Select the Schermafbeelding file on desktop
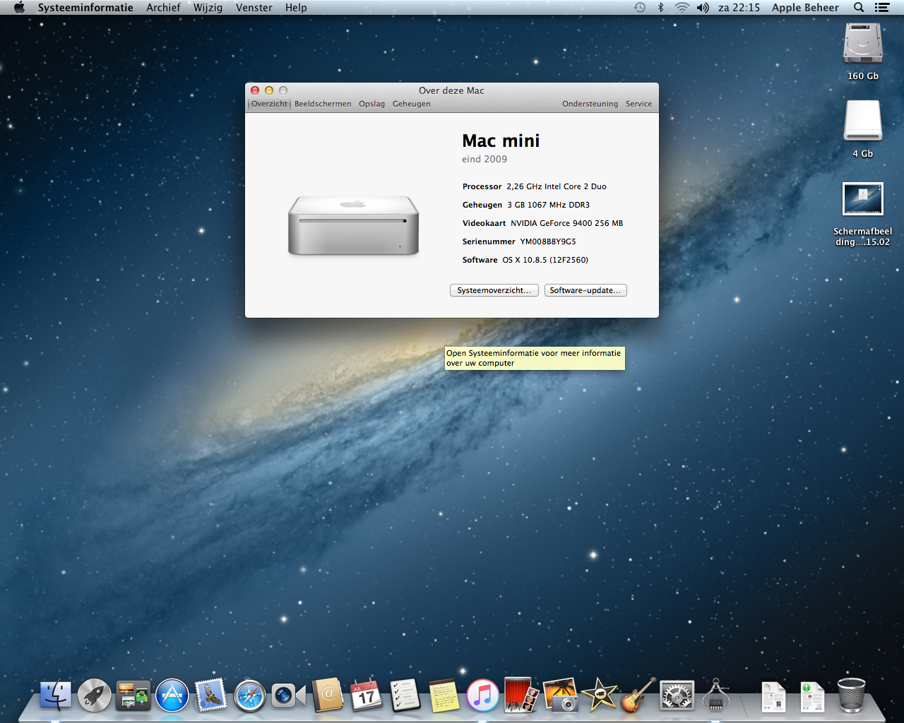904x723 pixels. click(x=863, y=199)
